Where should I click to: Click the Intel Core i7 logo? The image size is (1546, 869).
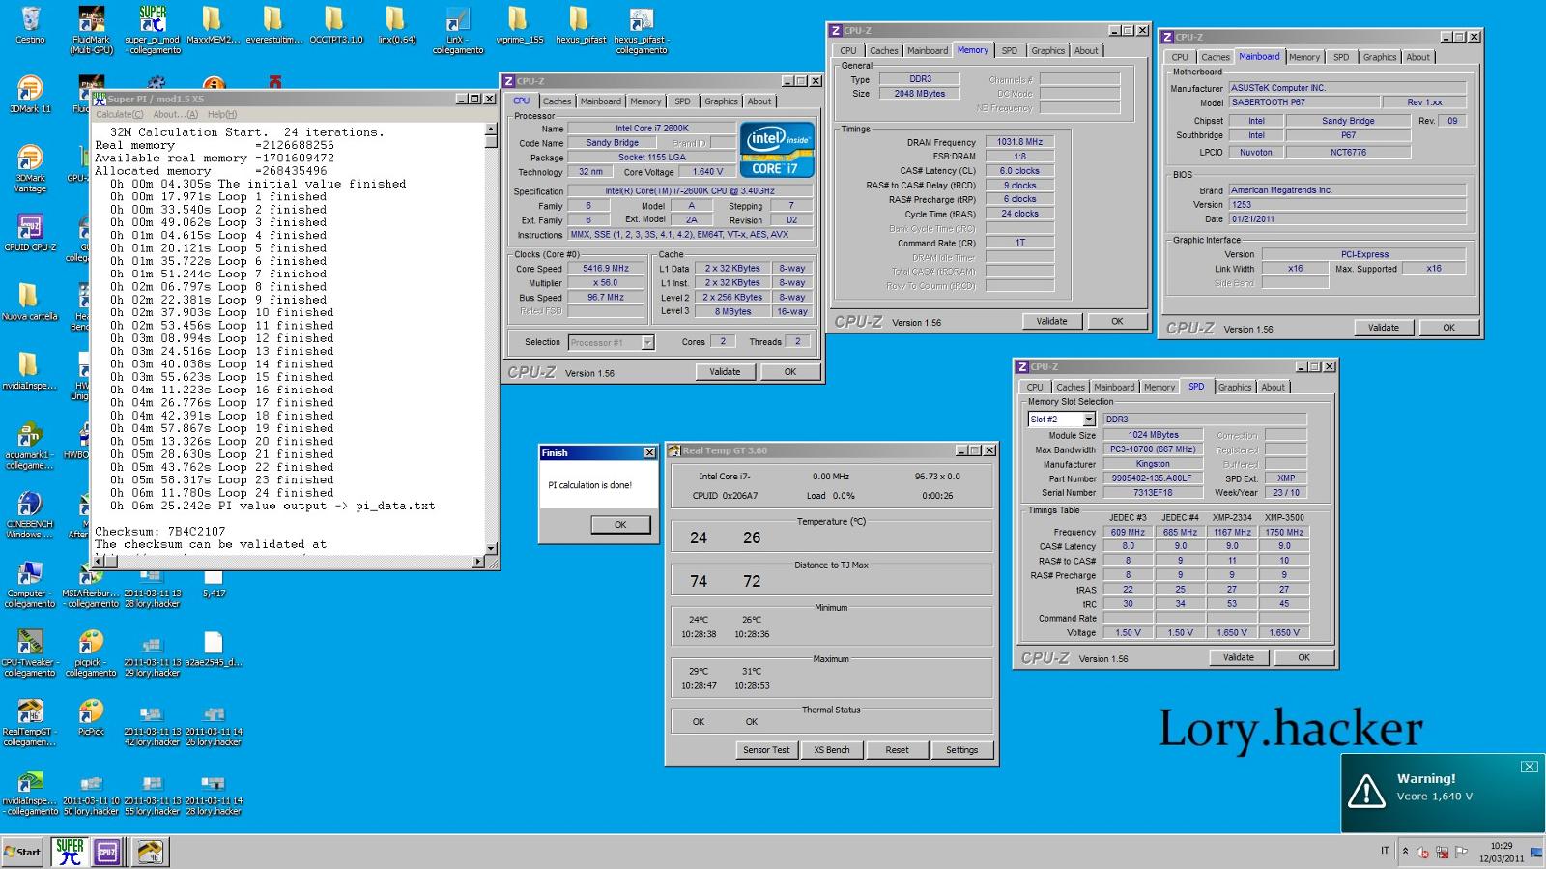pyautogui.click(x=776, y=149)
